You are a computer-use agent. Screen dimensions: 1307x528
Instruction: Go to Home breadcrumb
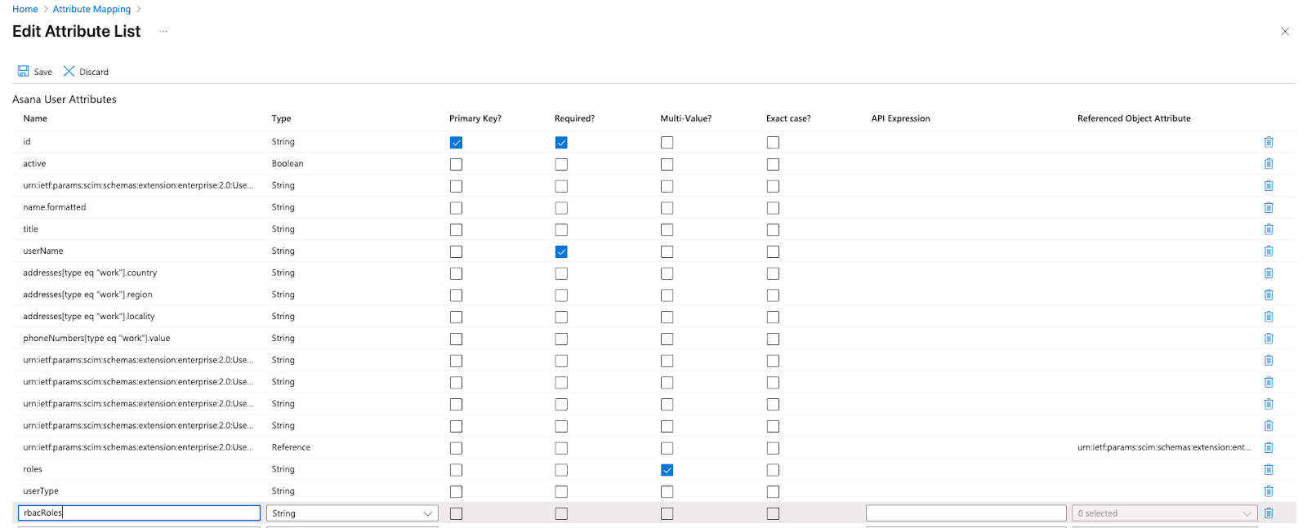25,9
